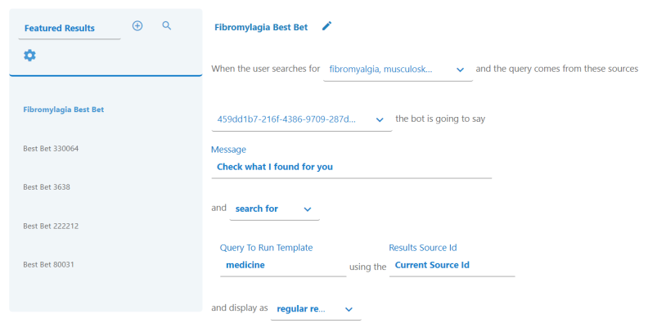
Task: Select Best Bet 3638 from the list
Action: [x=46, y=187]
